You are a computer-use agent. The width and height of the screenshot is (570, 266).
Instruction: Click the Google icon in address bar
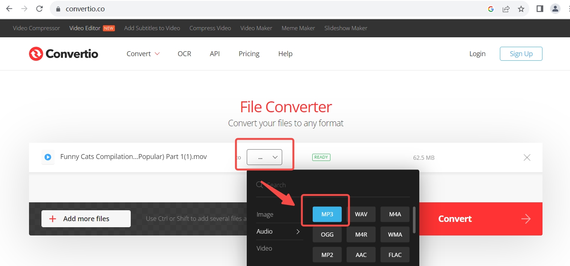(491, 9)
